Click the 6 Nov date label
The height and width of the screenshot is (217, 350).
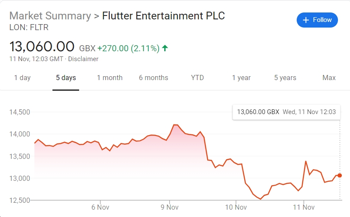click(100, 207)
